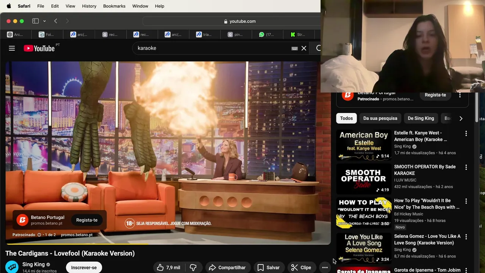485x273 pixels.
Task: Open 'Estelle ft. Kanye West' video title
Action: pyautogui.click(x=421, y=136)
